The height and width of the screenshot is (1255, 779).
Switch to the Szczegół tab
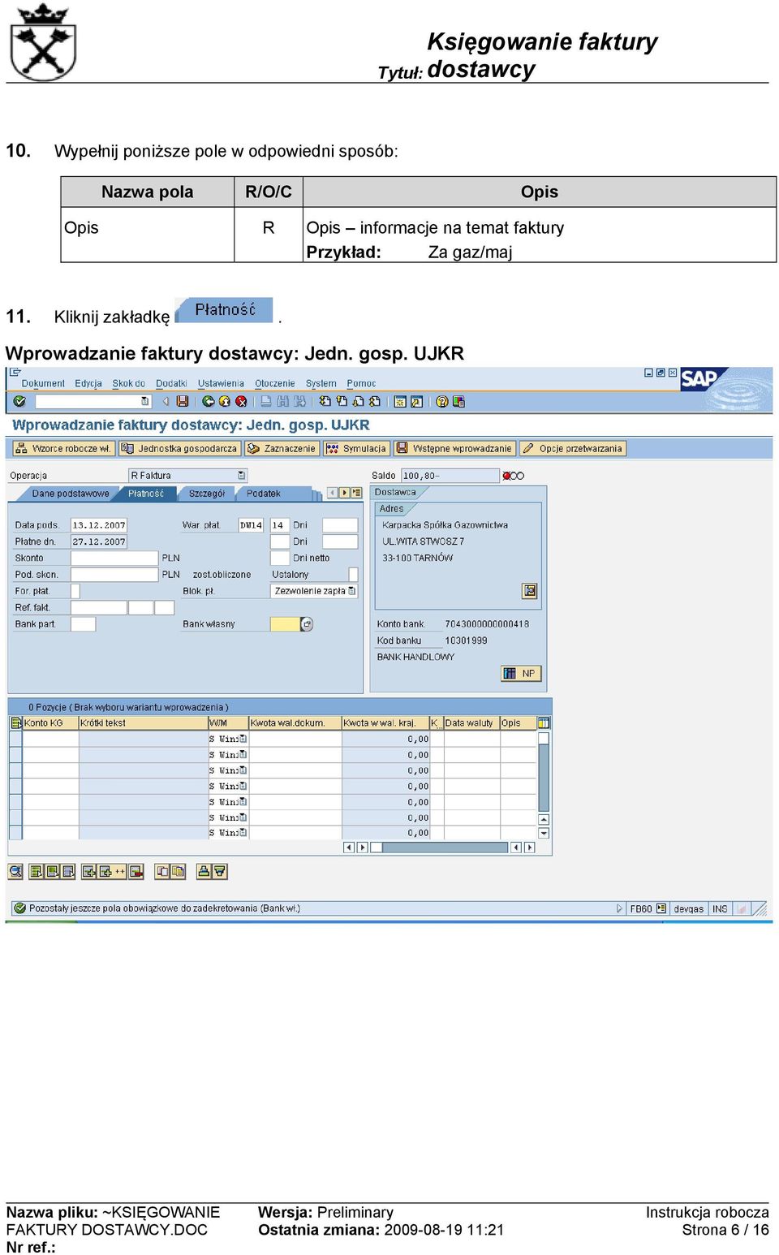click(x=206, y=493)
